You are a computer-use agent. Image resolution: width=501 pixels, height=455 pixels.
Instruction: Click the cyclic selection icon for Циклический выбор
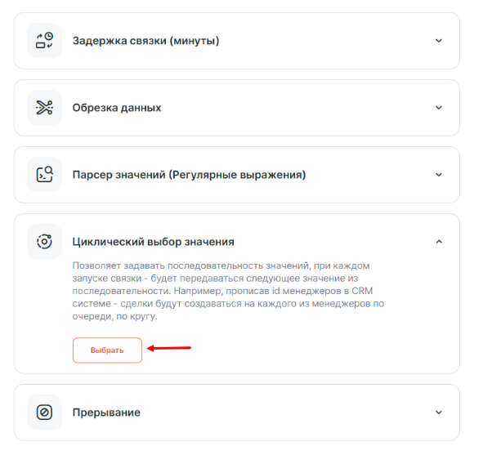44,242
